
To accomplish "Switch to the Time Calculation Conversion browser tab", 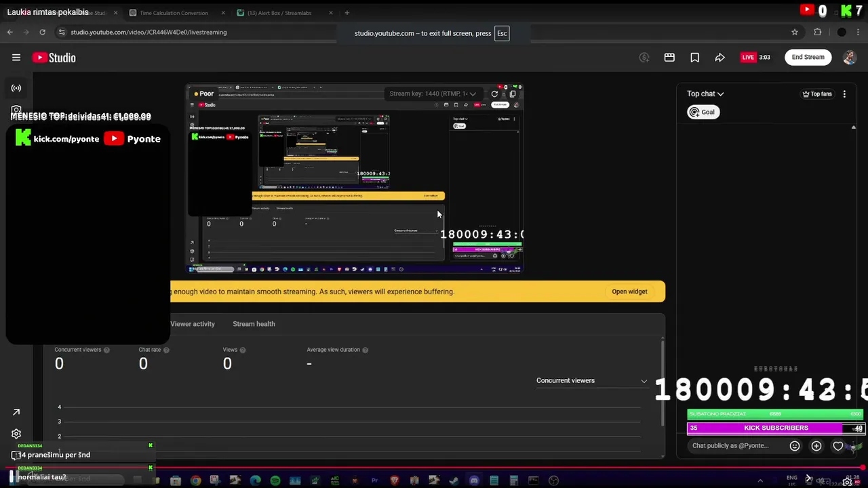I will click(x=174, y=13).
